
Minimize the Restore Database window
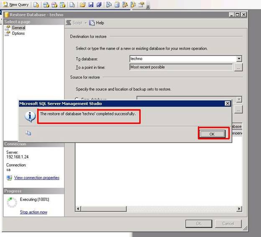tap(231, 15)
